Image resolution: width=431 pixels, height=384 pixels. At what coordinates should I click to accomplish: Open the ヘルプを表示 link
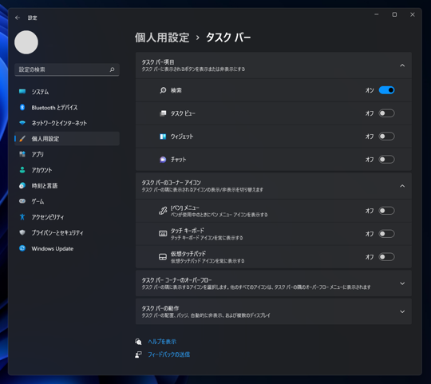pyautogui.click(x=162, y=342)
